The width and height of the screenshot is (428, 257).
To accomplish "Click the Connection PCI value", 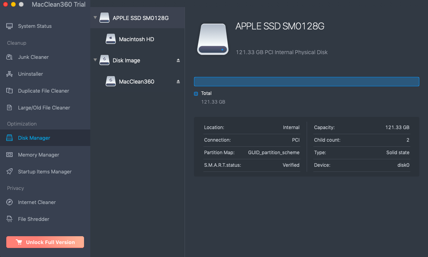I will click(x=296, y=140).
